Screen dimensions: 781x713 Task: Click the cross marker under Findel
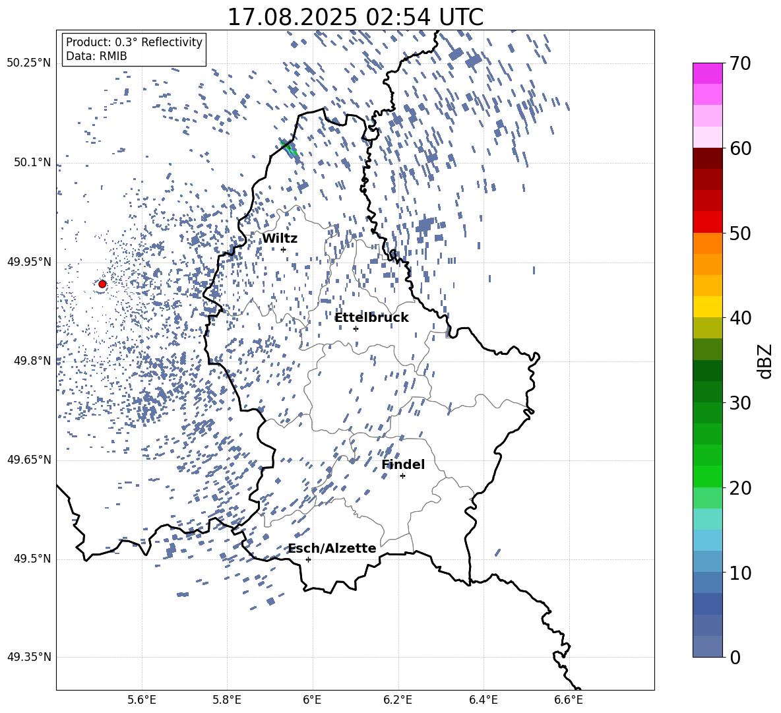pos(402,476)
